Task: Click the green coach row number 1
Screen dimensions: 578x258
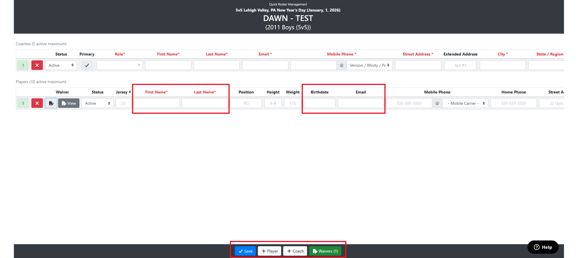Action: (23, 65)
